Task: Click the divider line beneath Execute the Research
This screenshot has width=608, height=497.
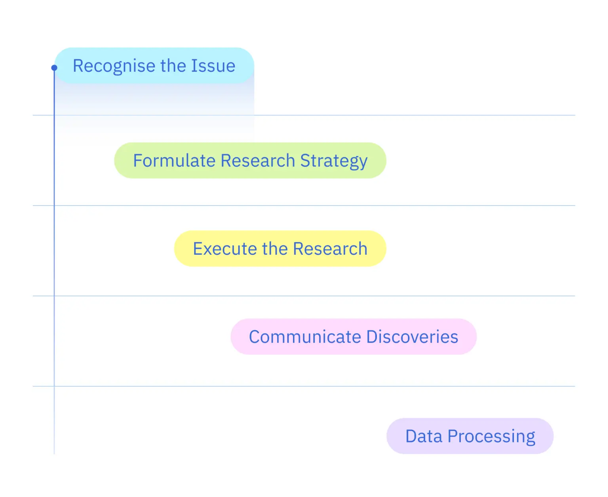Action: 304,296
